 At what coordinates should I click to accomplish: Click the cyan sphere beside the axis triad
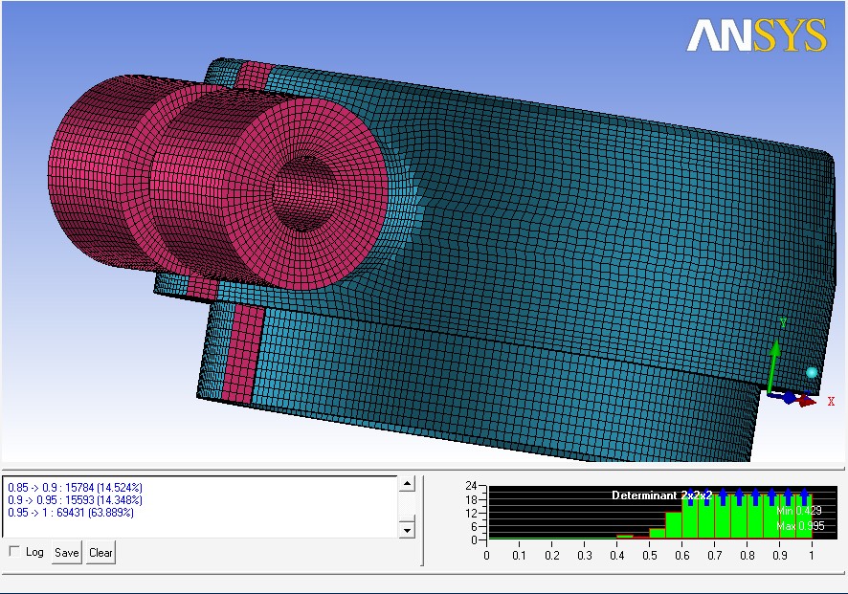click(813, 372)
